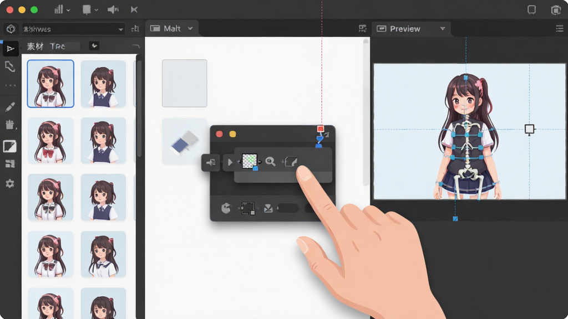
Task: Select the dashed marquee icon in floating panel
Action: point(248,208)
